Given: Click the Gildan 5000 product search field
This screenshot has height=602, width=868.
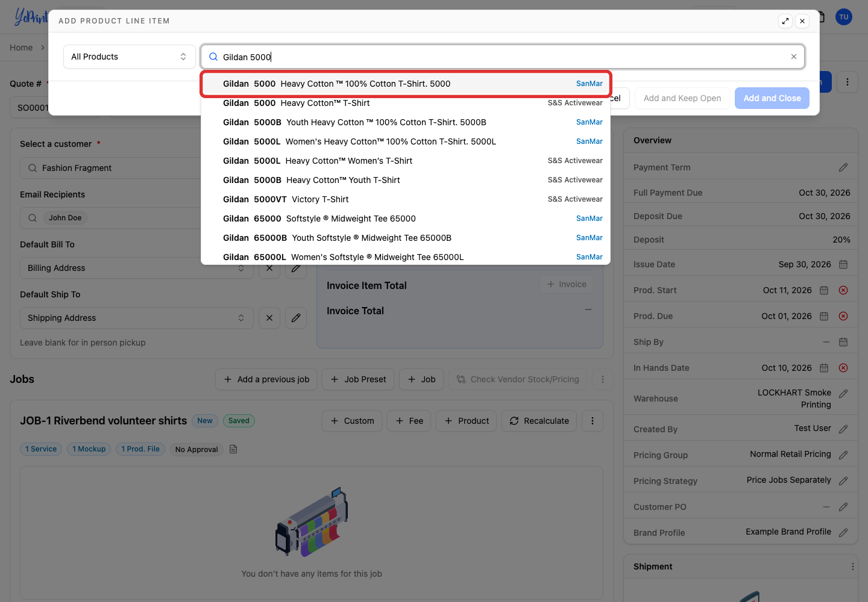Looking at the screenshot, I should (x=503, y=57).
